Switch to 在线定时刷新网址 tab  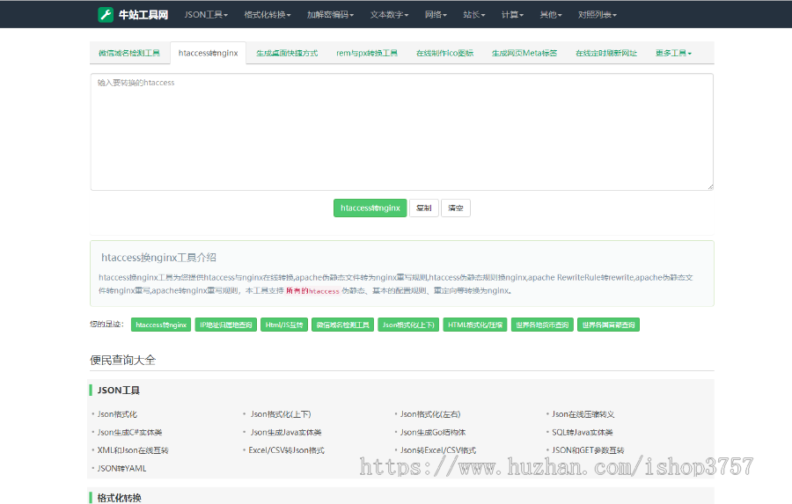(606, 53)
